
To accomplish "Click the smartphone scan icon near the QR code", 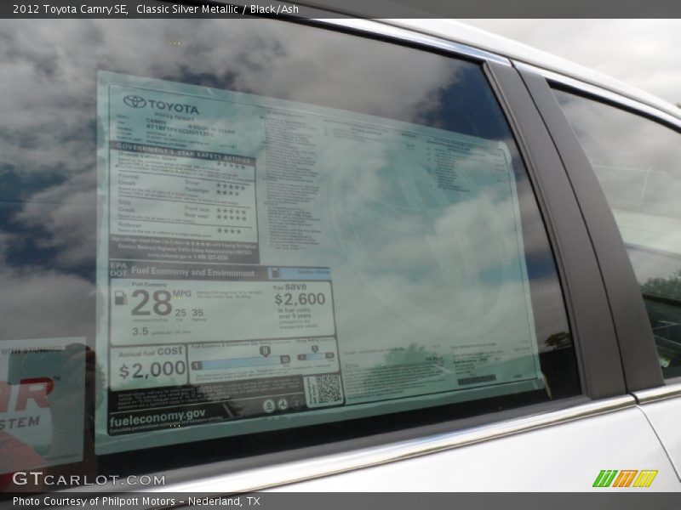I will pyautogui.click(x=297, y=403).
